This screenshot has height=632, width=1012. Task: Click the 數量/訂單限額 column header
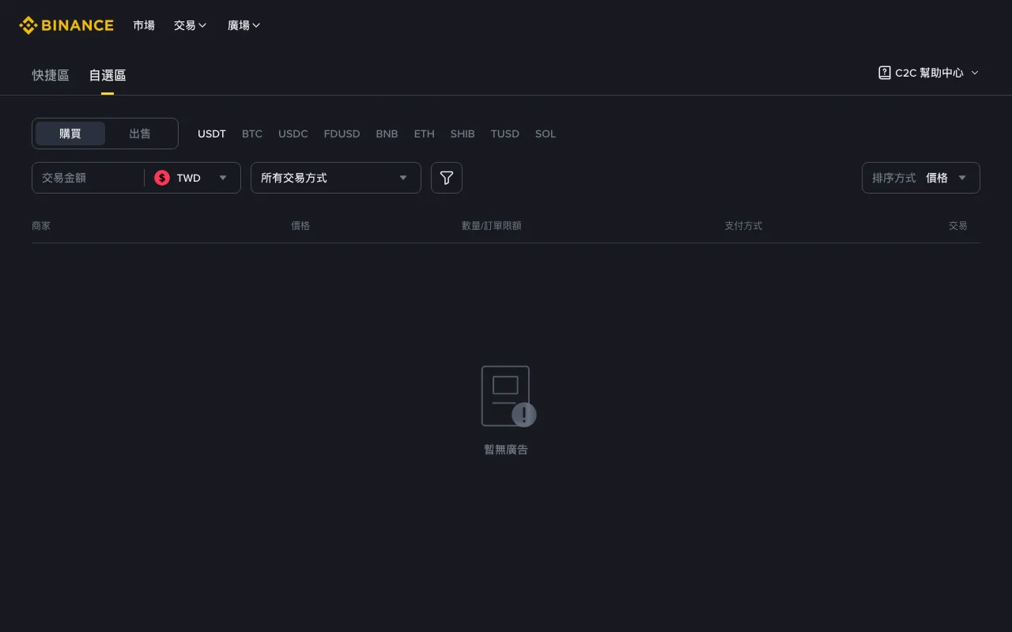pos(492,225)
